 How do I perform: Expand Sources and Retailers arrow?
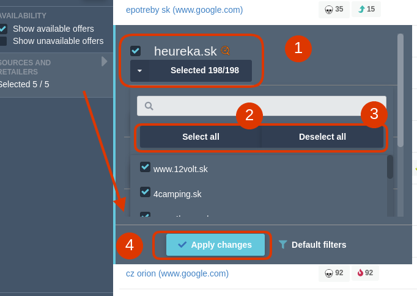click(x=104, y=61)
